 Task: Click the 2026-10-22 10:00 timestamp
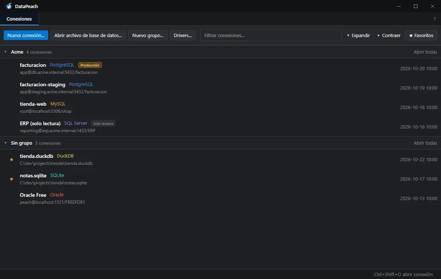pyautogui.click(x=419, y=160)
